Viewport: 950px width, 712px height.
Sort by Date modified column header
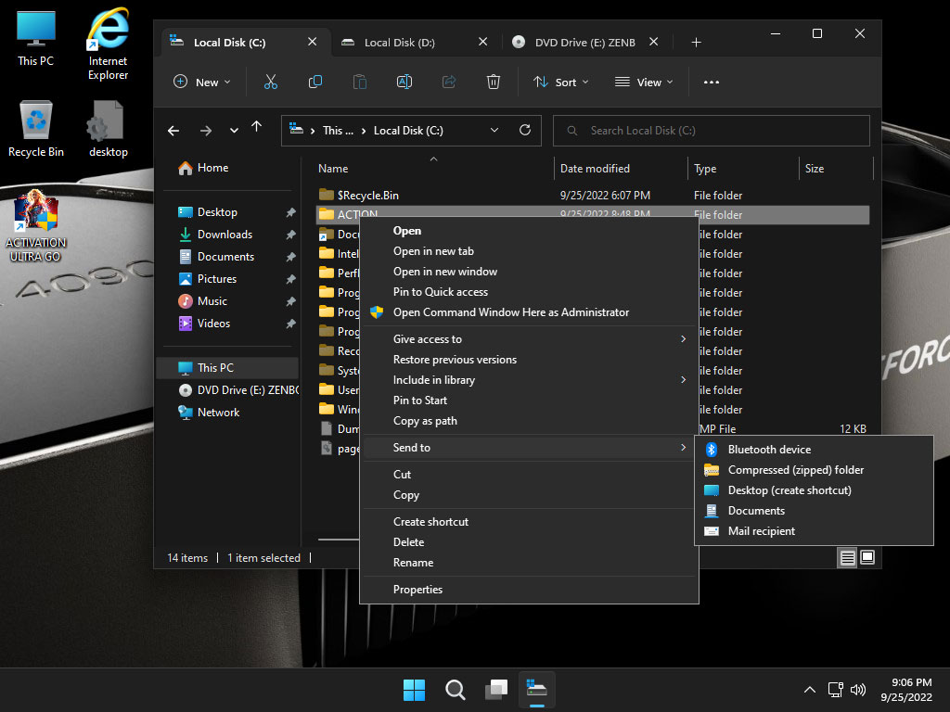coord(620,169)
